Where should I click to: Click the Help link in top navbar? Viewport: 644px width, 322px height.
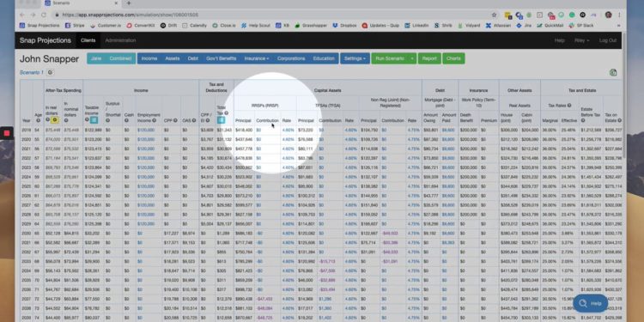[559, 40]
